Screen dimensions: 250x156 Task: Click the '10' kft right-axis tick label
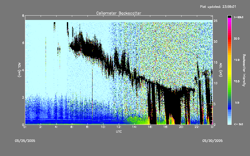pos(215,83)
